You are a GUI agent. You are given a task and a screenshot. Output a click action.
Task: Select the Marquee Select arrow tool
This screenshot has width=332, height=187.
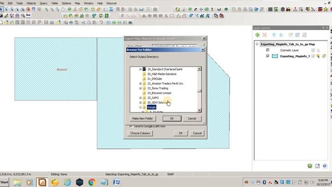[x=6, y=9]
